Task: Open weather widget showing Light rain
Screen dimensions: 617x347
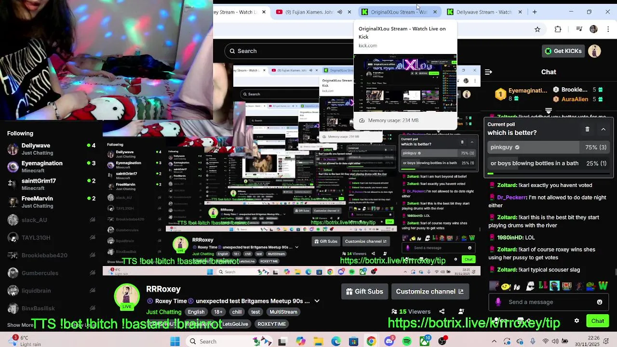Action: (x=27, y=341)
